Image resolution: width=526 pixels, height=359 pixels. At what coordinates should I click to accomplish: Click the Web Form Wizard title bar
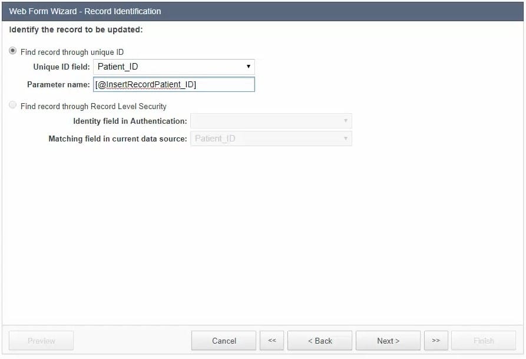pos(263,11)
